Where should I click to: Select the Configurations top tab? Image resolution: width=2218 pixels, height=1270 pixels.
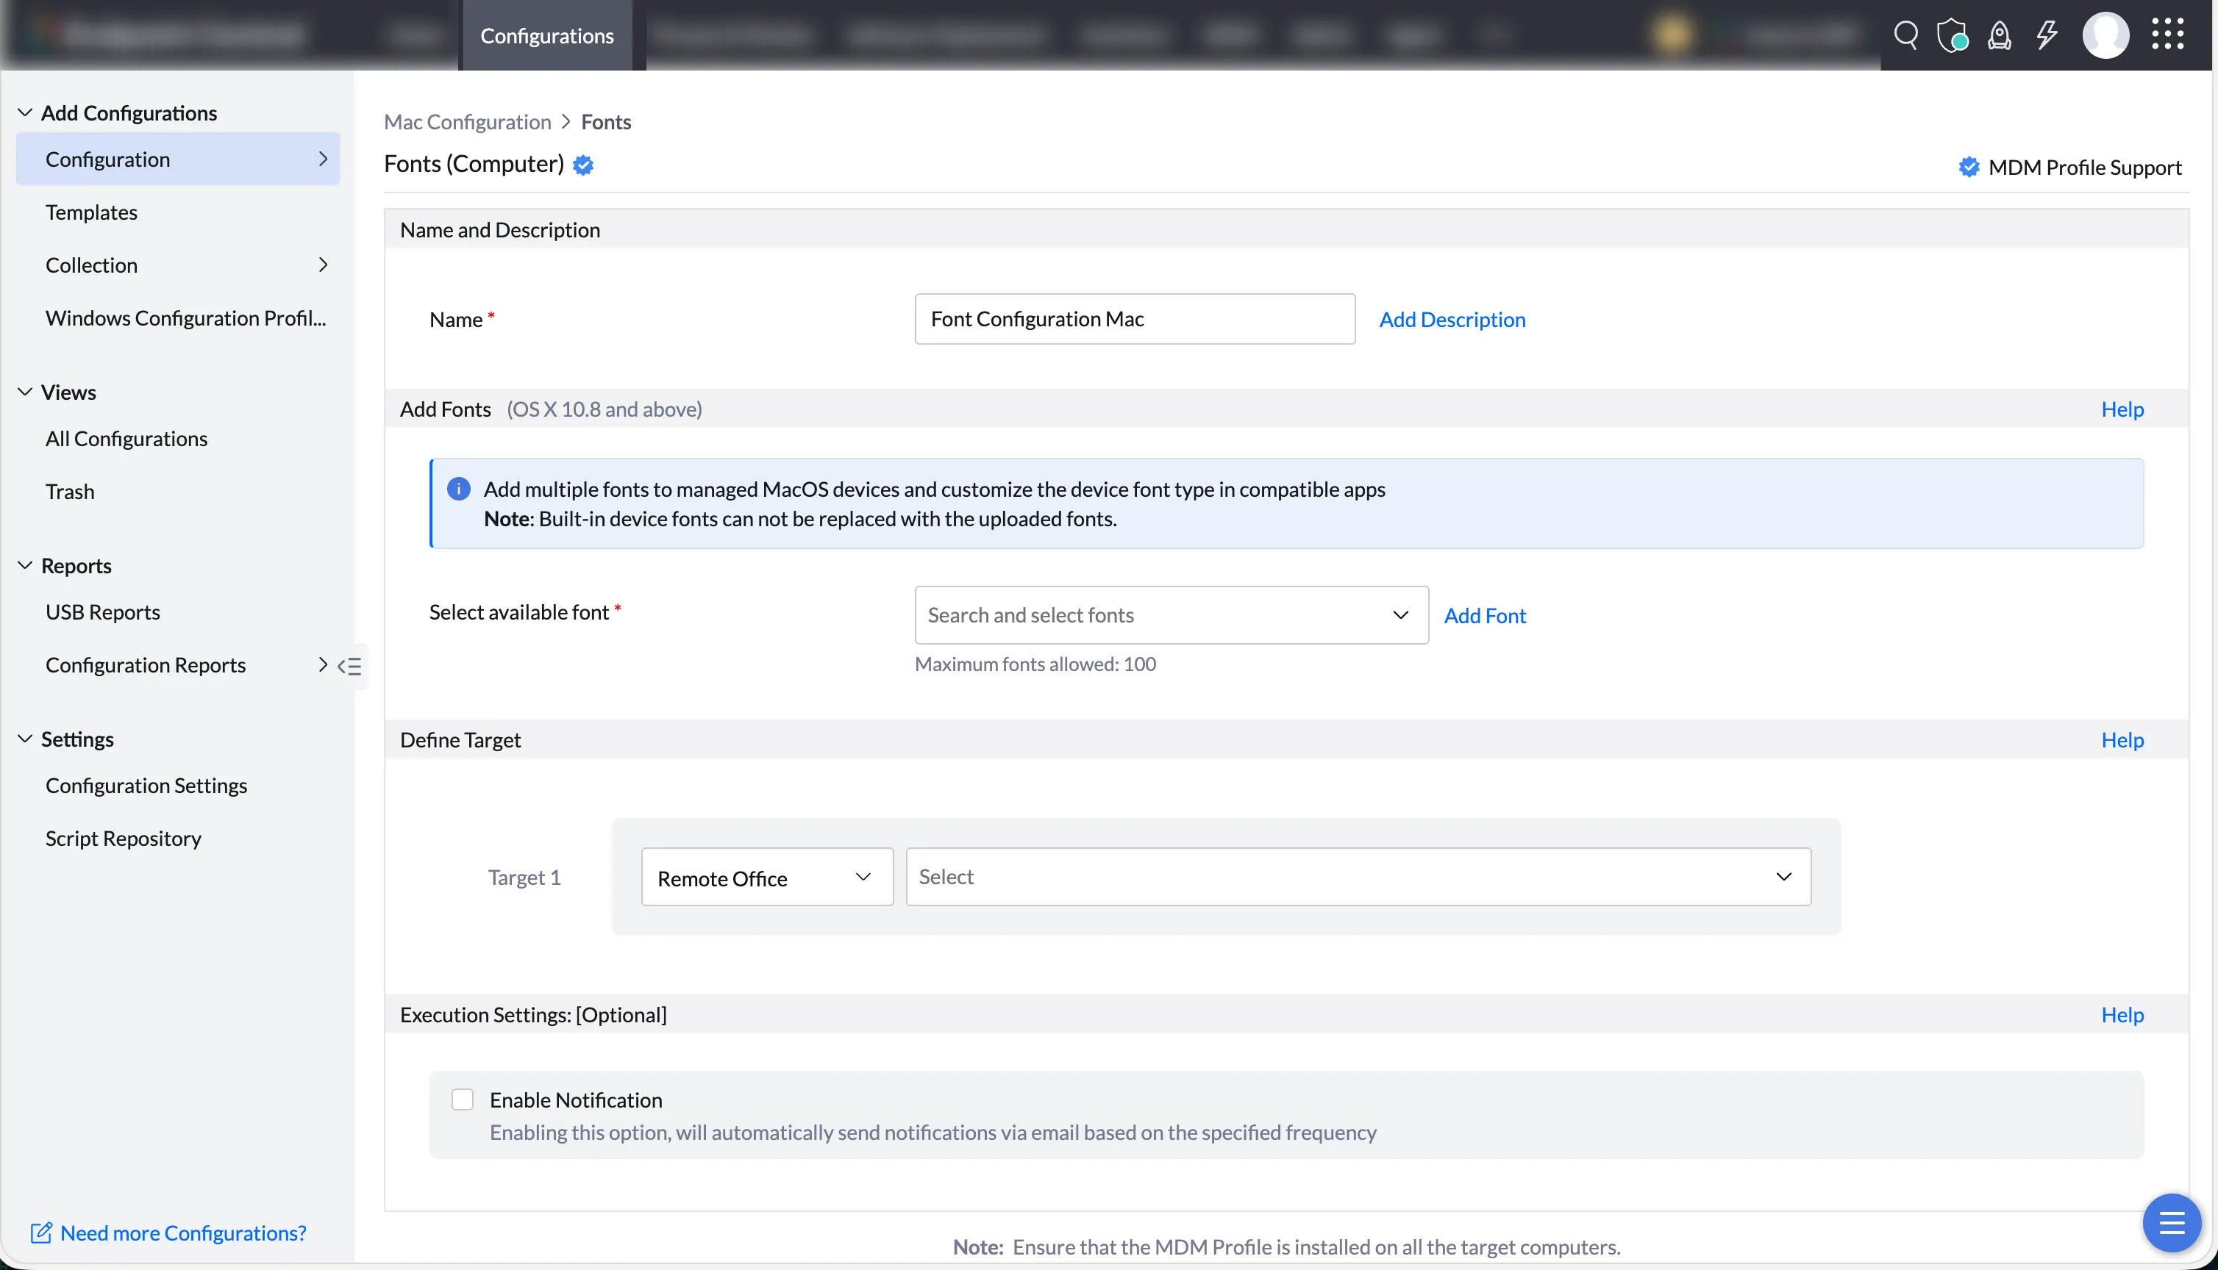[x=547, y=36]
